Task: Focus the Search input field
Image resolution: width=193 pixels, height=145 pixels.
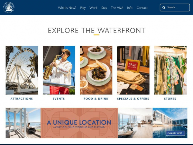Action: (x=175, y=7)
